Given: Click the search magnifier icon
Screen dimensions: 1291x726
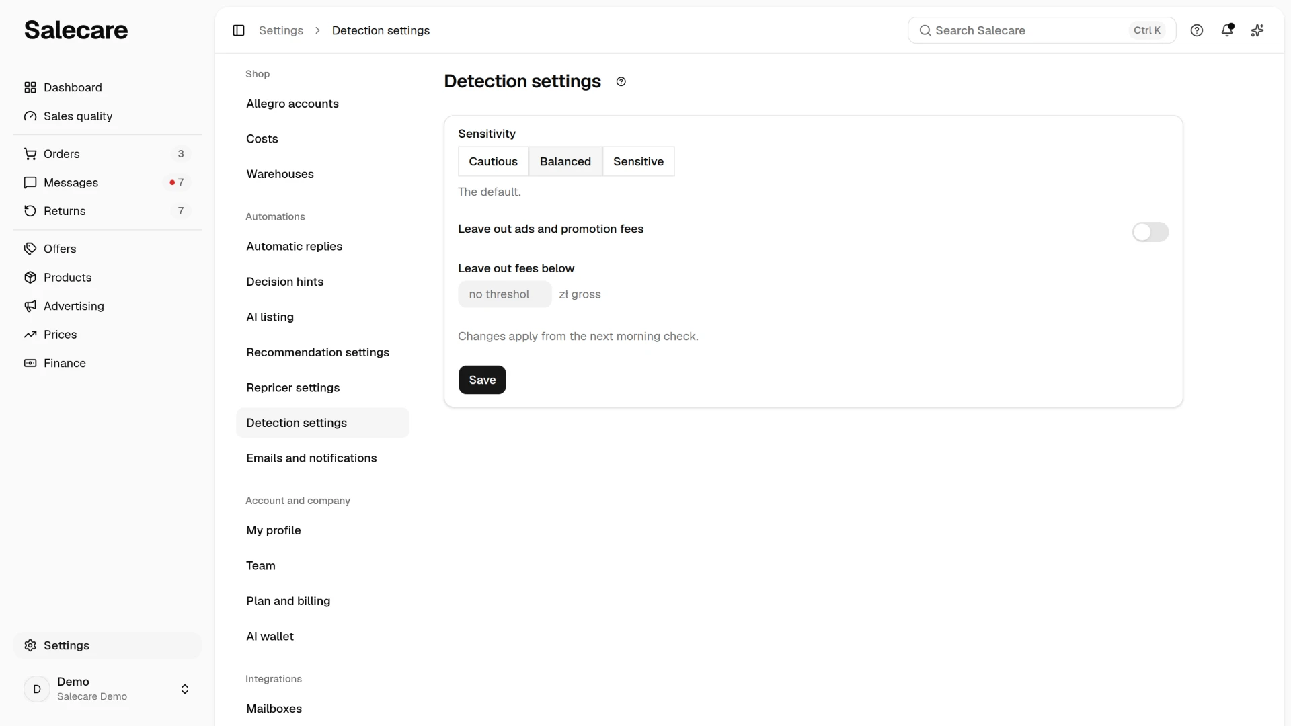Looking at the screenshot, I should click(x=925, y=30).
